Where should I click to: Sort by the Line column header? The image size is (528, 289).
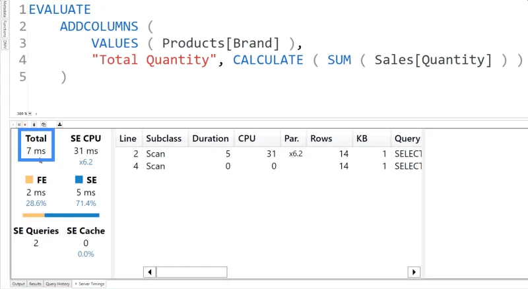[x=129, y=139]
